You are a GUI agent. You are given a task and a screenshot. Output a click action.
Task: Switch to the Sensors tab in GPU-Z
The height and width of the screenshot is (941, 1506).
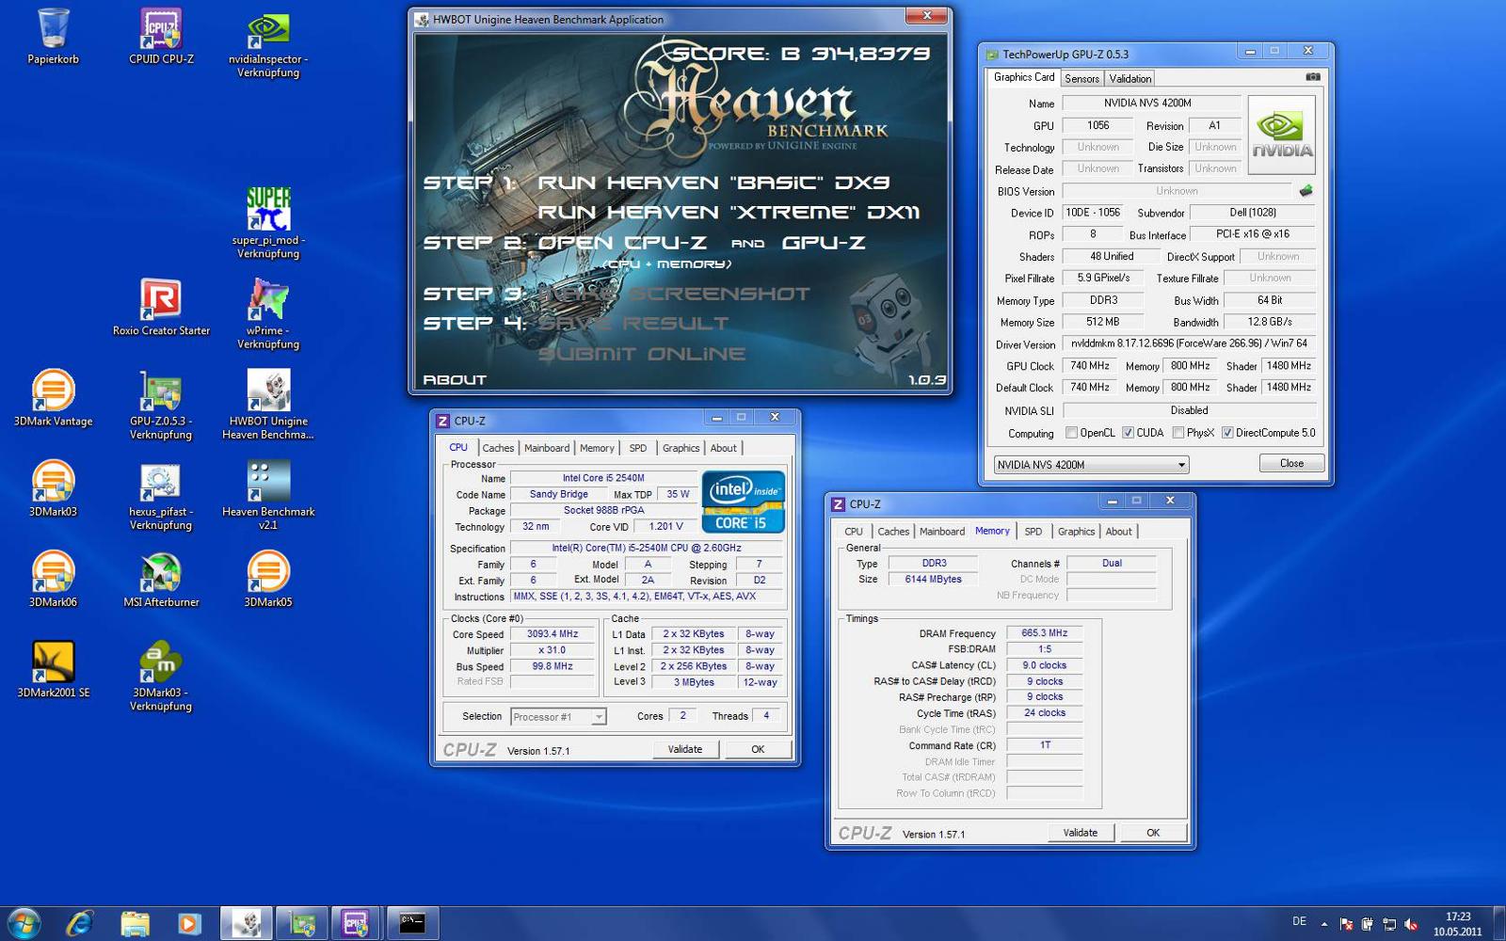pyautogui.click(x=1081, y=79)
